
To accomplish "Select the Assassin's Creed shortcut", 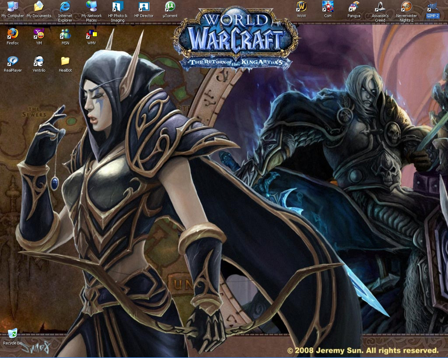I will pos(380,11).
